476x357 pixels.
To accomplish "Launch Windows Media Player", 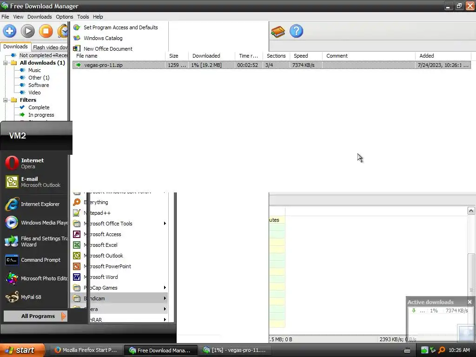I will point(35,223).
